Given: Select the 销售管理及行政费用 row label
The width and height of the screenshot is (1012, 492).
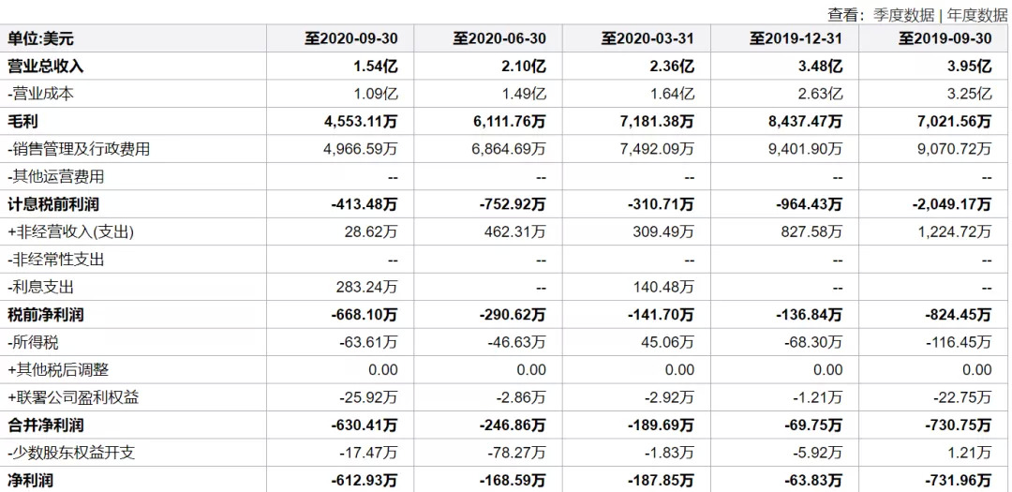Looking at the screenshot, I should coord(79,149).
